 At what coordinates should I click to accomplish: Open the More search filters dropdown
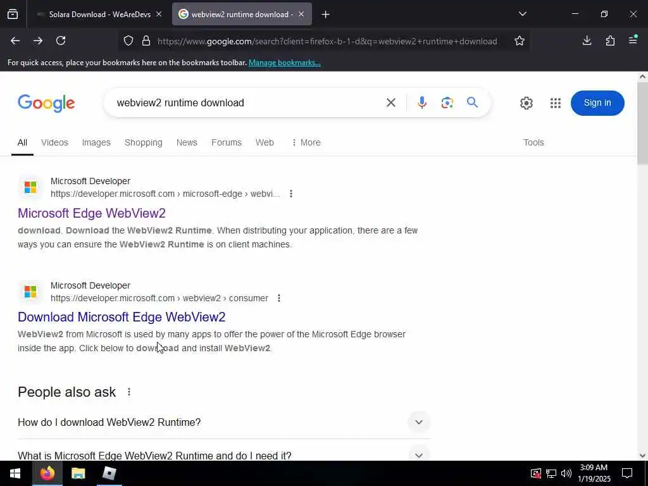(306, 142)
